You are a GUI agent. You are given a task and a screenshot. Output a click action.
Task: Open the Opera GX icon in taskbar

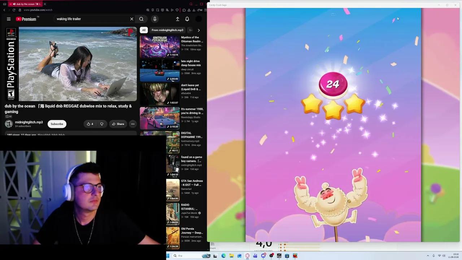point(247,256)
